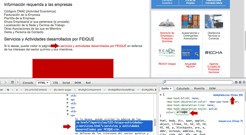
Task: Select the HTML panel tab
Action: 42,83
